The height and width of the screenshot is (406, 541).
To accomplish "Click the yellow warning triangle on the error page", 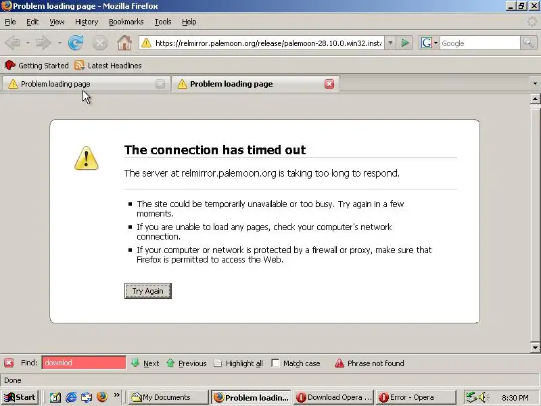I will click(87, 158).
